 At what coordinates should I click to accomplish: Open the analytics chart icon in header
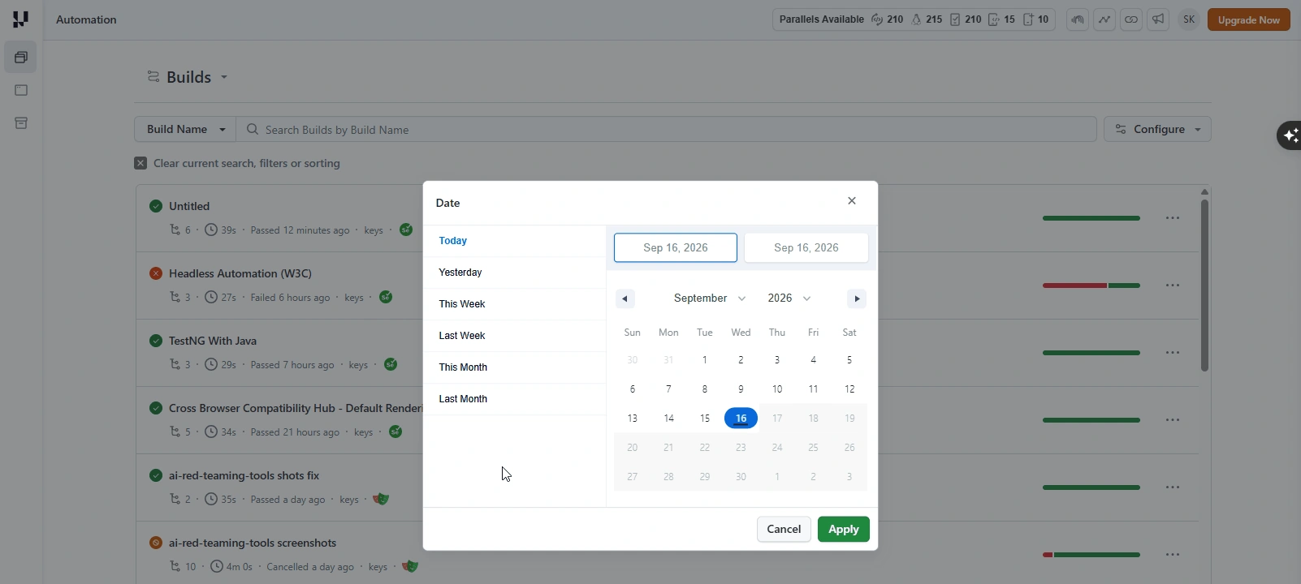point(1104,19)
